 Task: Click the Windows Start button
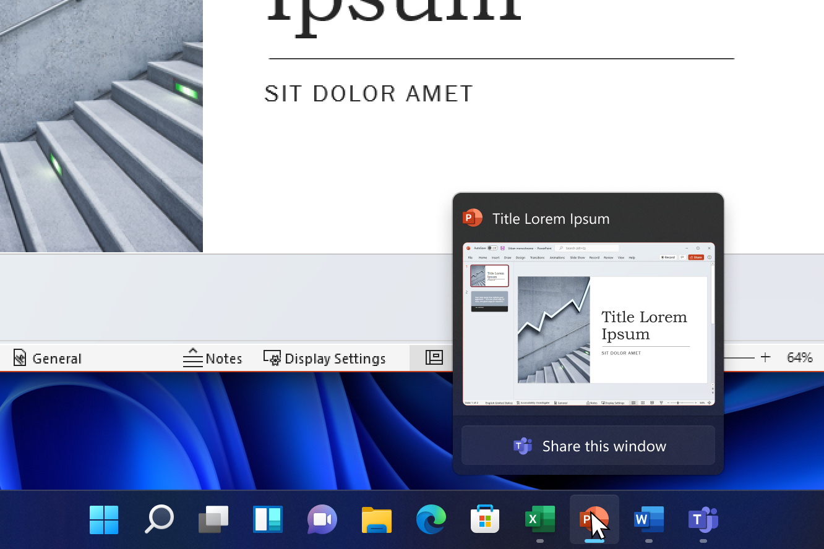[103, 519]
